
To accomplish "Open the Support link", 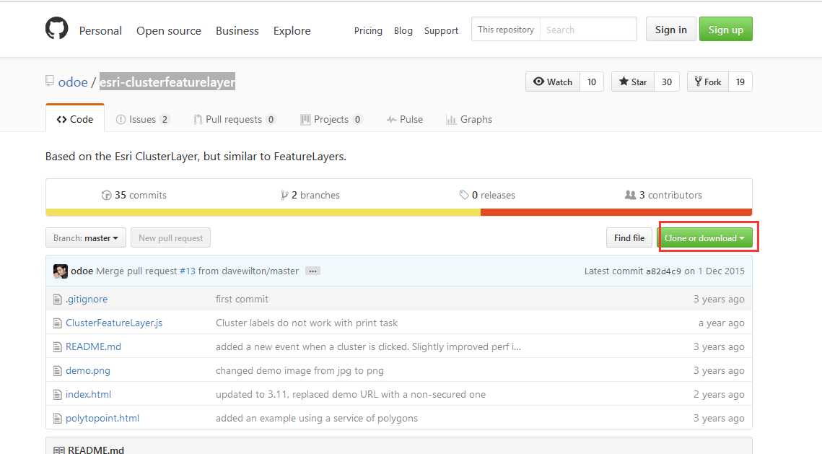I will [x=441, y=30].
